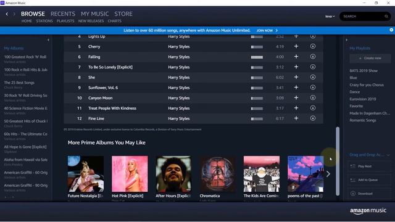Click popularity bar for Fine Line

(x=257, y=119)
